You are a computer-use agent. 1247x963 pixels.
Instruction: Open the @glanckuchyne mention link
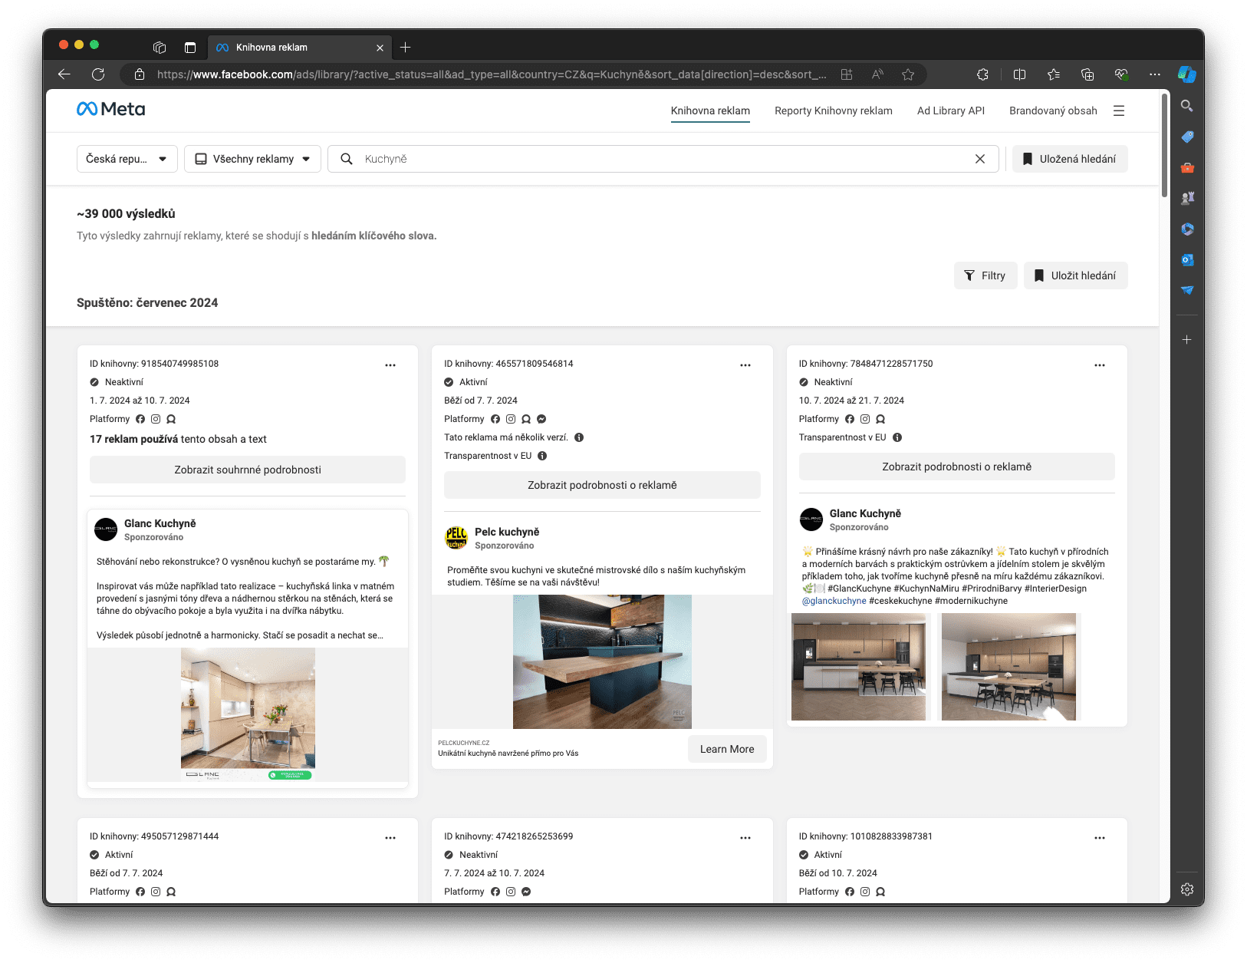834,601
